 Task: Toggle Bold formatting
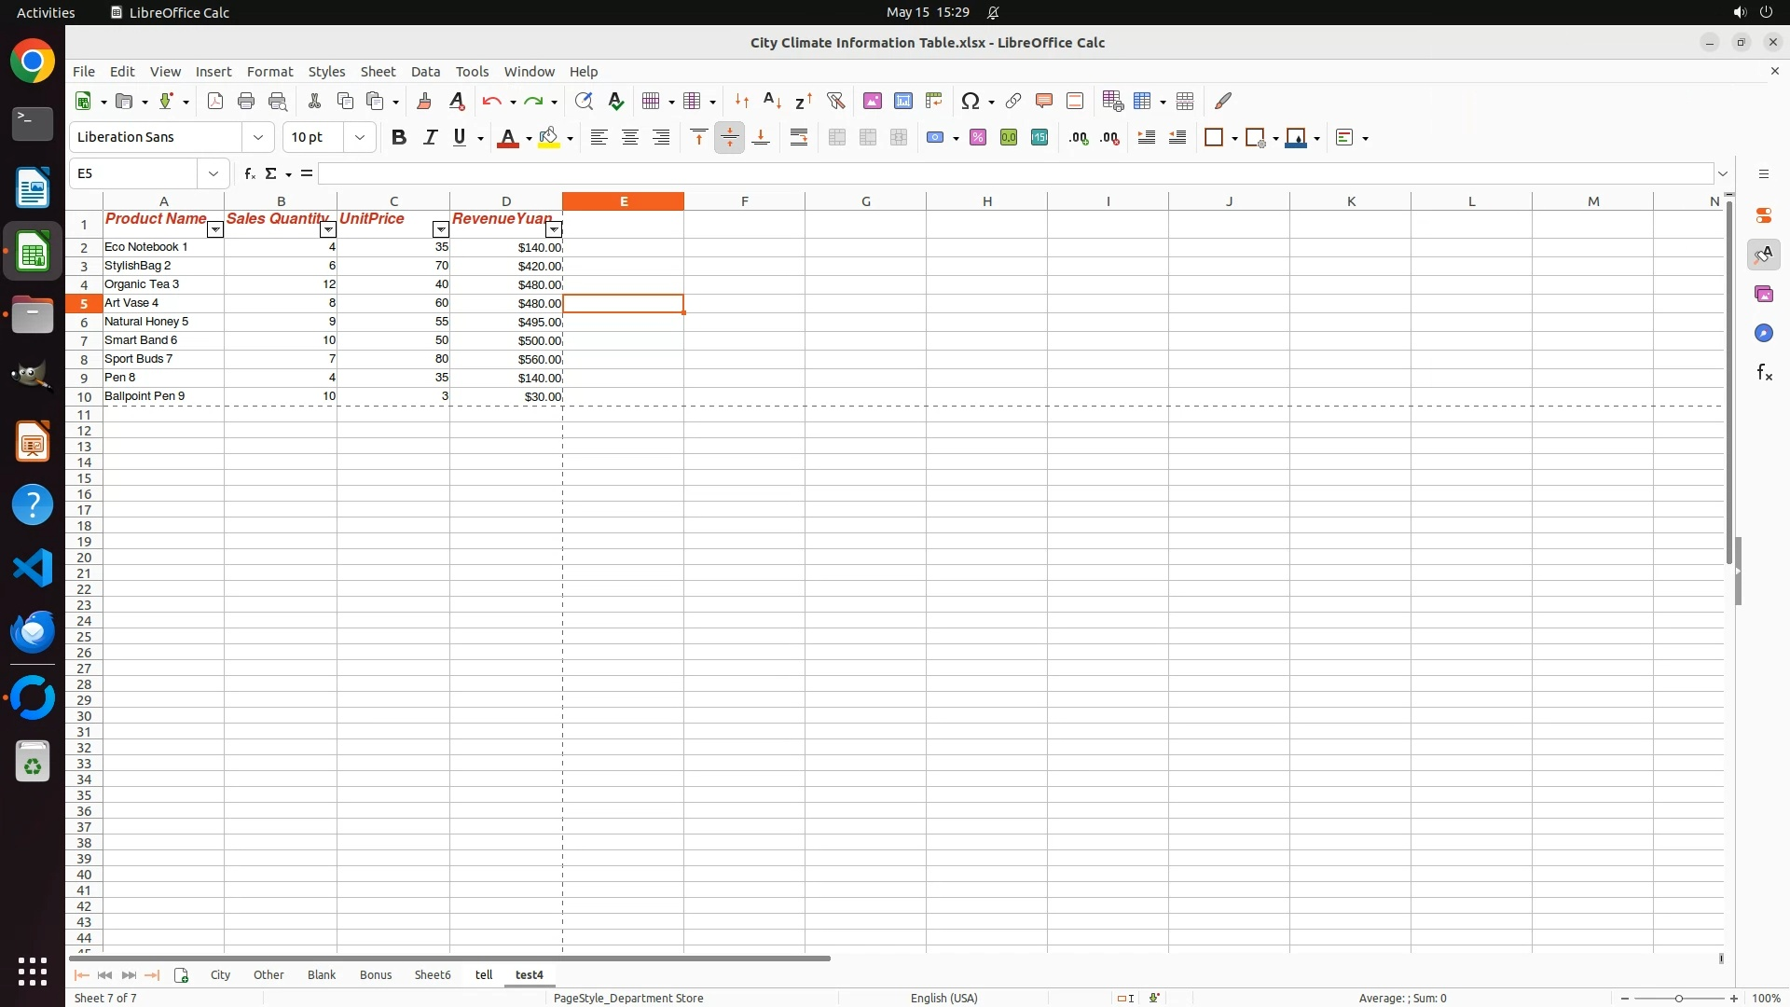(x=399, y=138)
